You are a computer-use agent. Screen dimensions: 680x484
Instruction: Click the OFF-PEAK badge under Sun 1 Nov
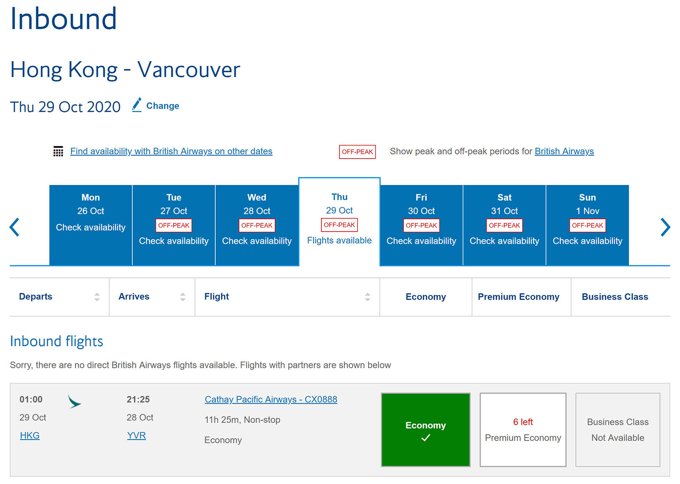pos(588,225)
